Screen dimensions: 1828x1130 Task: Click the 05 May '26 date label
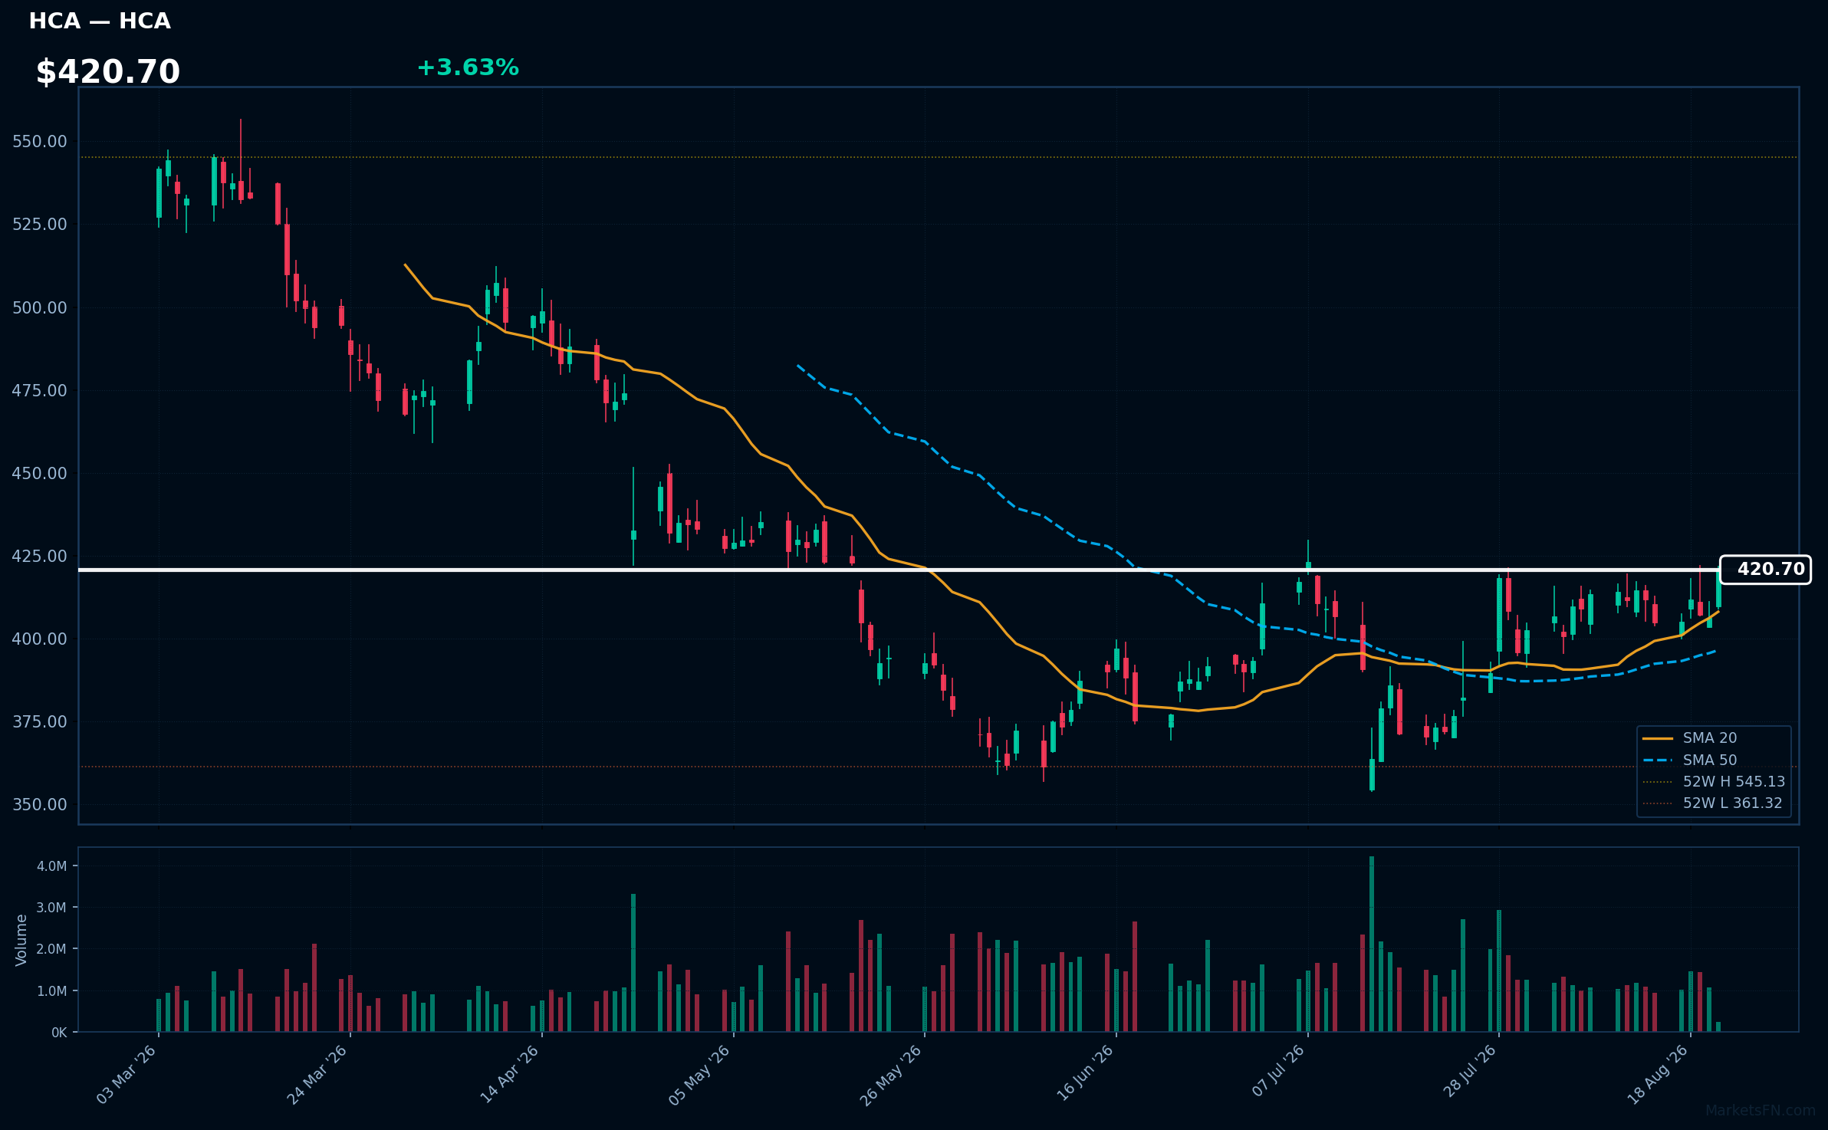pyautogui.click(x=699, y=1075)
